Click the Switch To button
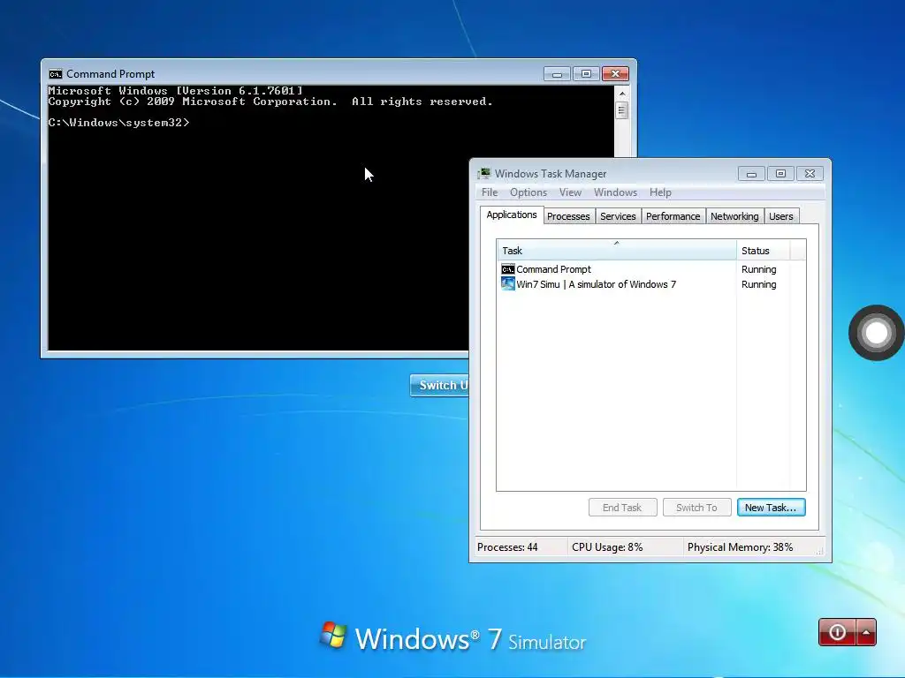The height and width of the screenshot is (678, 905). click(696, 508)
